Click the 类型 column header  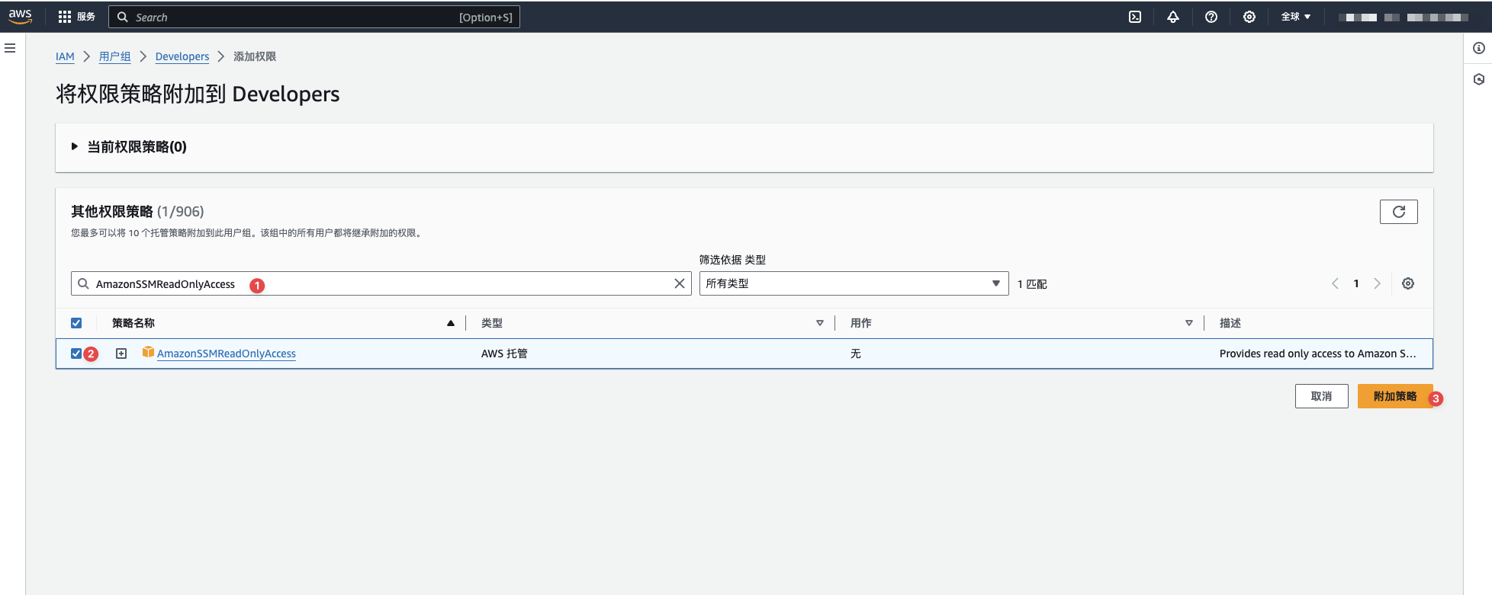coord(492,323)
